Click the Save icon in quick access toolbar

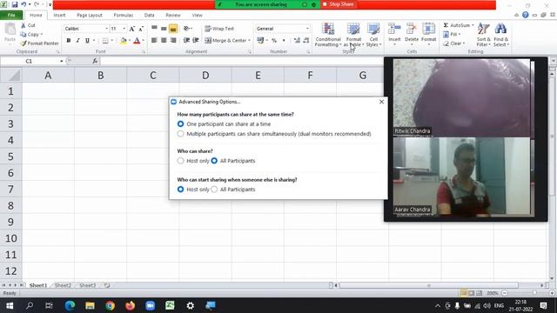pos(15,4)
